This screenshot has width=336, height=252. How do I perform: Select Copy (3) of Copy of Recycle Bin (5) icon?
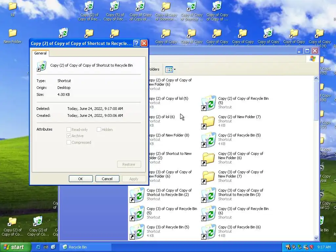pos(137,213)
